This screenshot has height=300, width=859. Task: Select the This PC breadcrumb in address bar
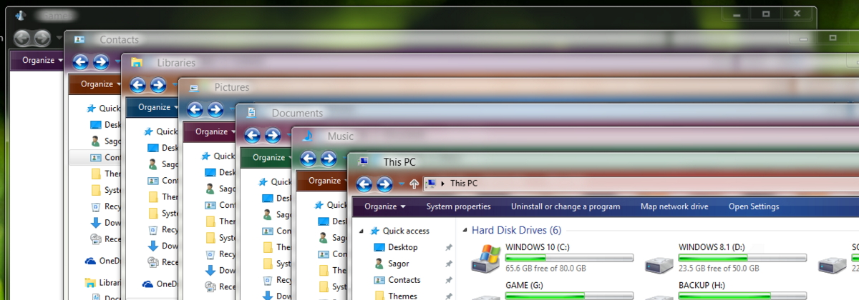click(x=462, y=184)
